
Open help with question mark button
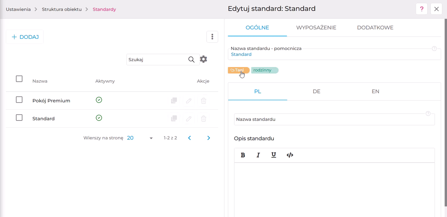[x=422, y=9]
